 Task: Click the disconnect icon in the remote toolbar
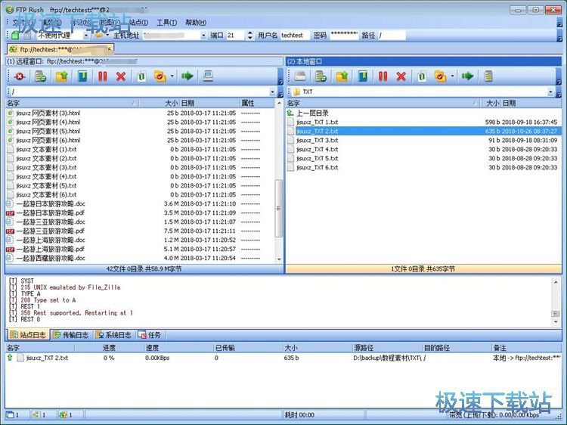point(20,76)
